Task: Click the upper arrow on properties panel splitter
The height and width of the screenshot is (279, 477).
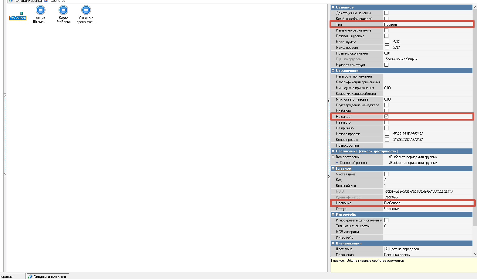Action: (329, 101)
